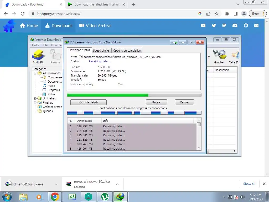Screen dimensions: 269x202
Task: Open the dropdown arrow left of Grabber
Action: coord(209,56)
